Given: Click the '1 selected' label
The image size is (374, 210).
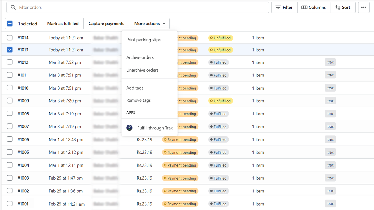Looking at the screenshot, I should click(x=27, y=24).
